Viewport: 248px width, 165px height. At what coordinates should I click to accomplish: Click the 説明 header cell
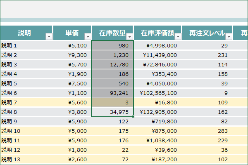[x=26, y=33]
